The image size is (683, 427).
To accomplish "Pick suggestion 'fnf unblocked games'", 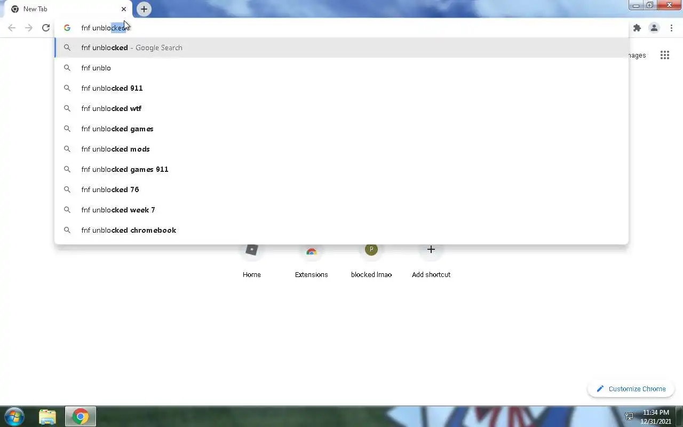I will coord(341,129).
